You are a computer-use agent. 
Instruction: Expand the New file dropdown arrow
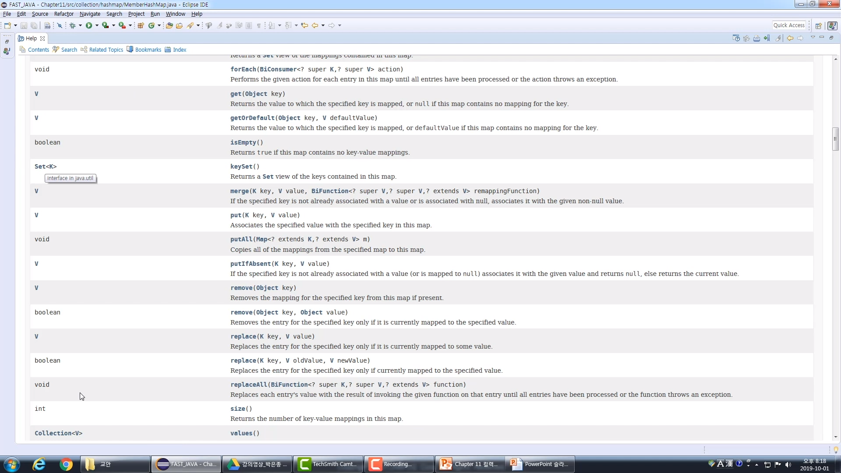coord(15,25)
